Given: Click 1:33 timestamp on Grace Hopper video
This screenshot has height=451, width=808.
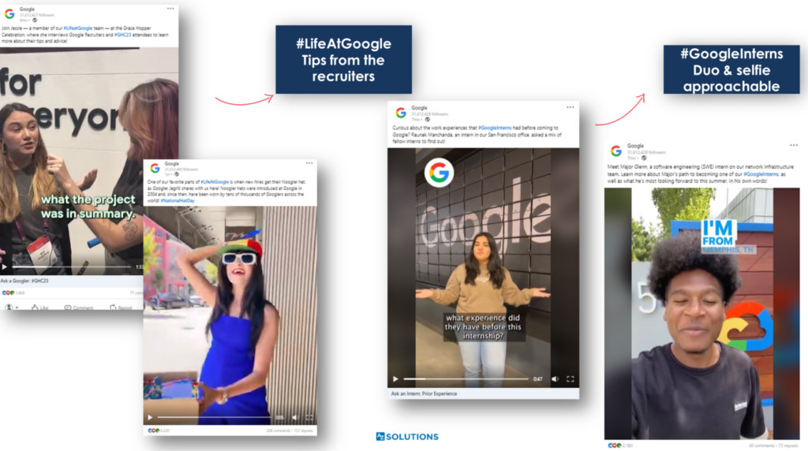Looking at the screenshot, I should pos(139,266).
